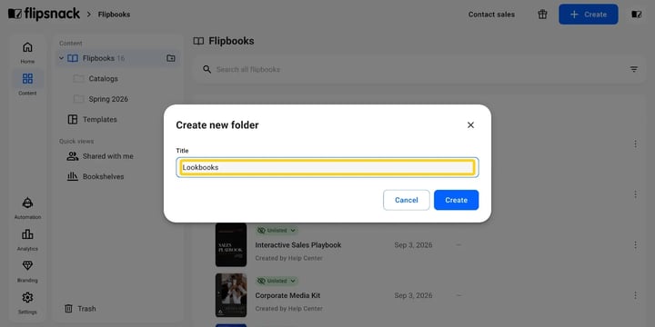
Task: Click the Interactive Sales Playbook title
Action: 298,245
